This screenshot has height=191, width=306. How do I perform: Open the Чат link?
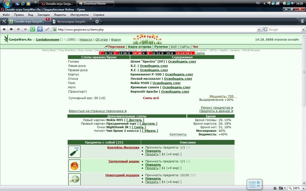195,47
